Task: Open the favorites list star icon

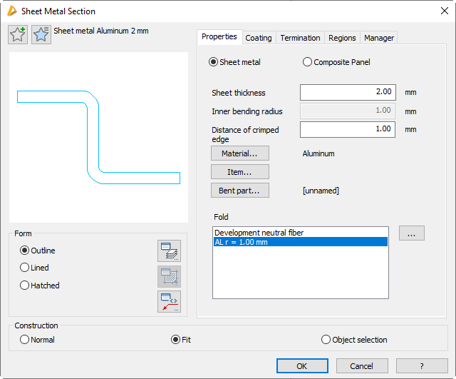Action: tap(41, 34)
